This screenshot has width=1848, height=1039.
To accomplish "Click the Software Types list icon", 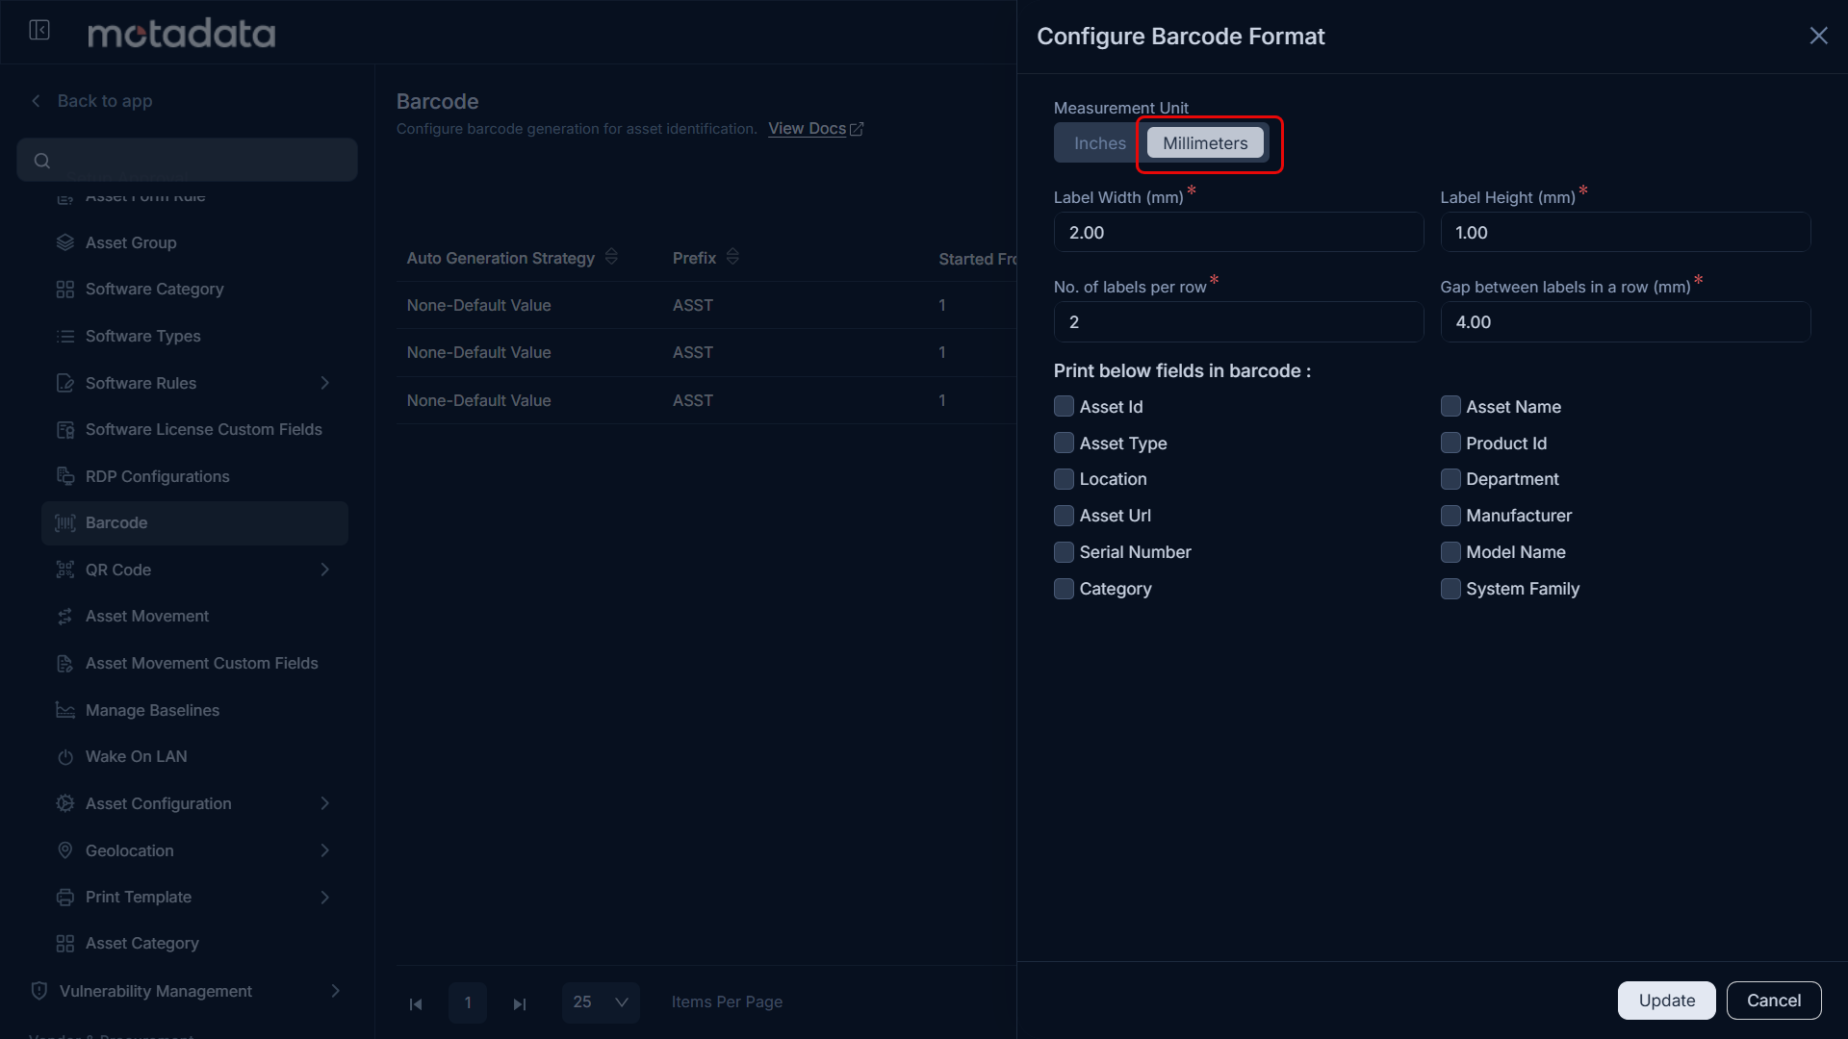I will click(65, 337).
